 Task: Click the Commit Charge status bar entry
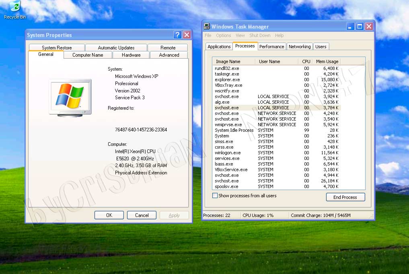pos(321,215)
